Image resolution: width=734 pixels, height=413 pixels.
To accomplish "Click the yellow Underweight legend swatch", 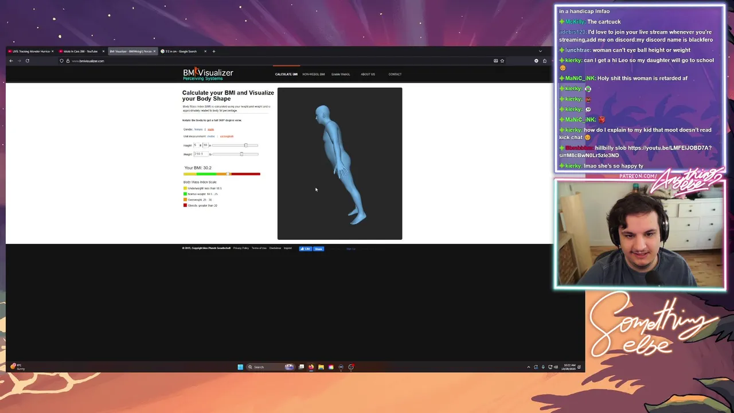I will point(185,188).
